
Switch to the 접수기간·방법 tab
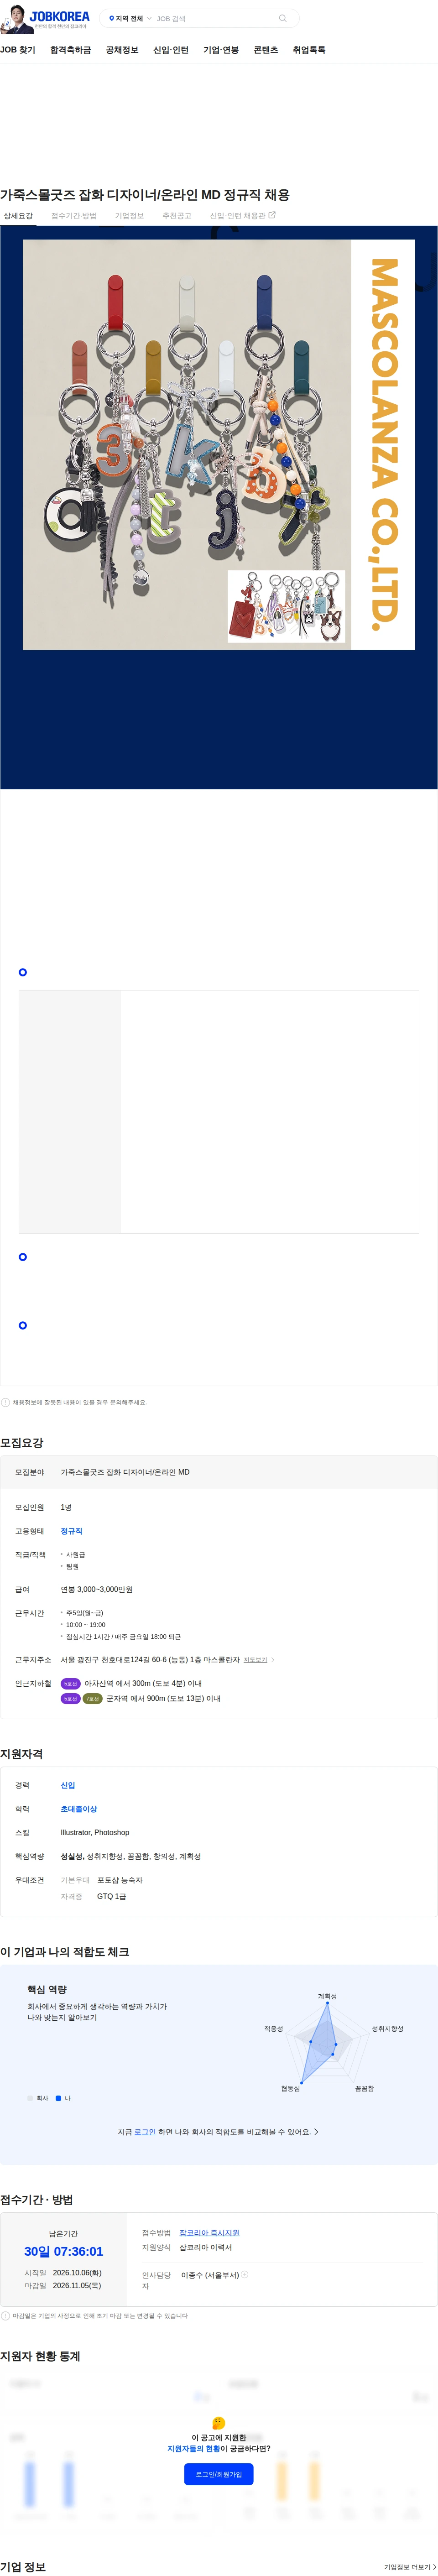tap(74, 215)
